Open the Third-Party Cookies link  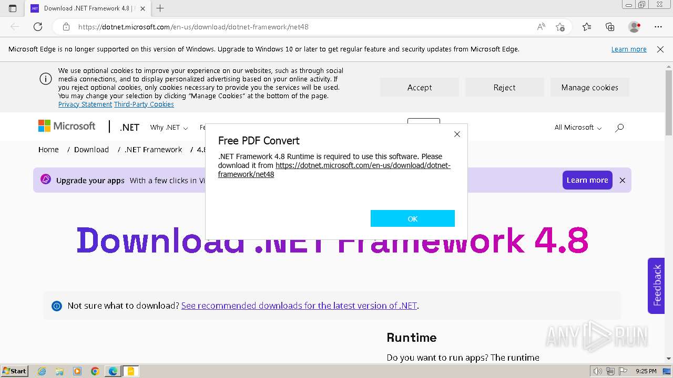point(144,104)
